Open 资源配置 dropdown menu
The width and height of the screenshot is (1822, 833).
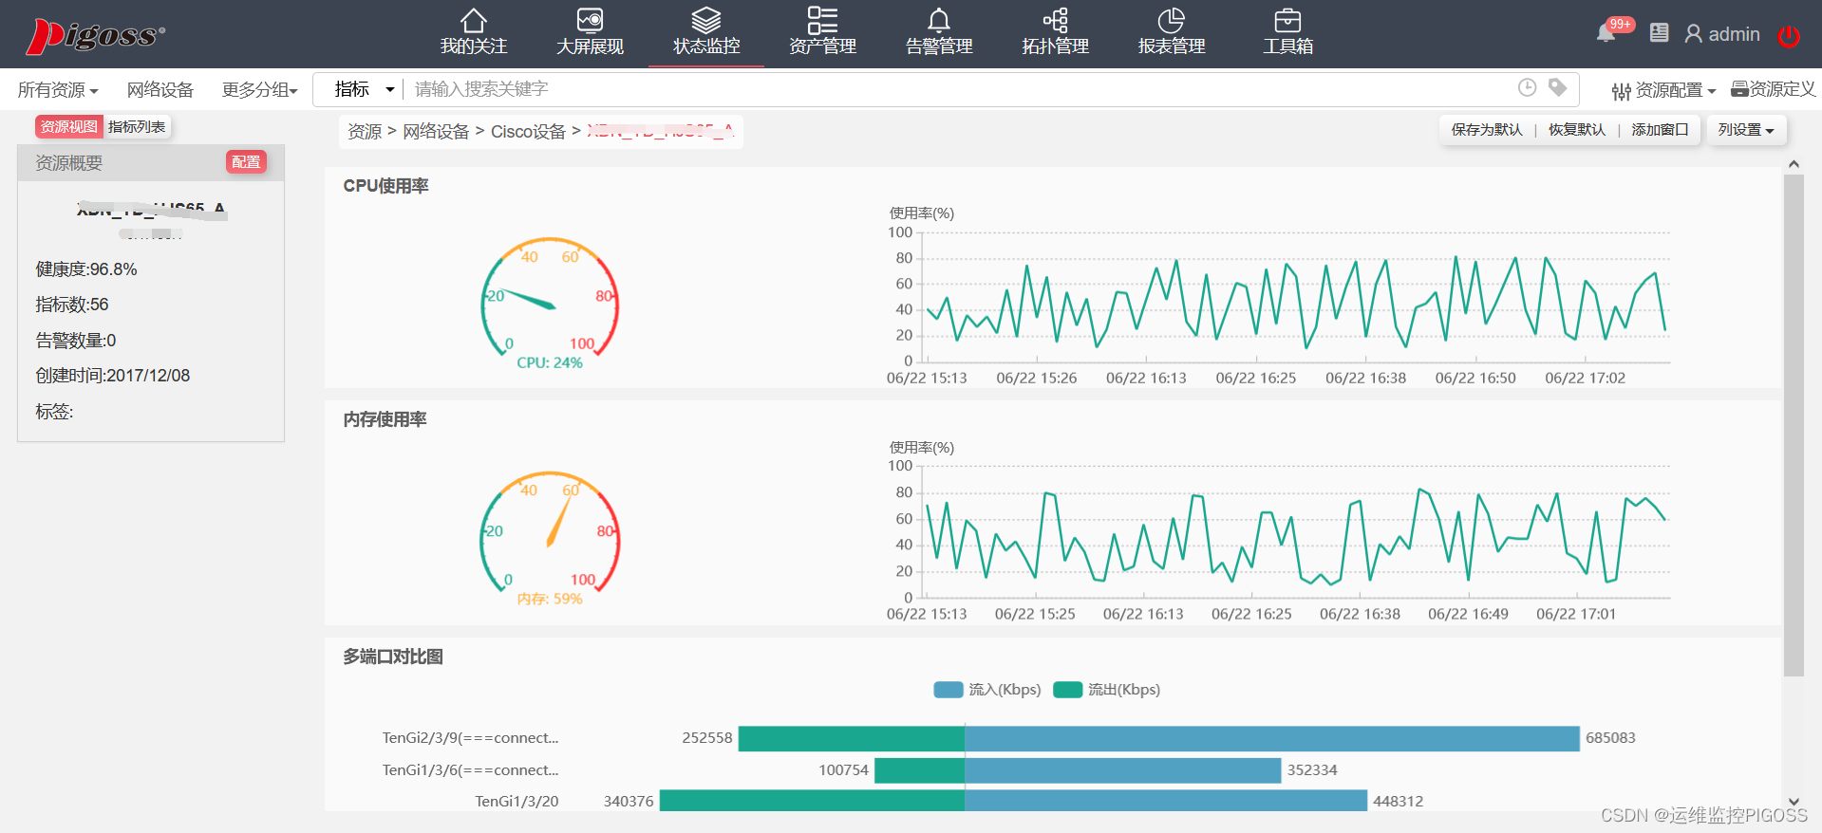tap(1675, 90)
